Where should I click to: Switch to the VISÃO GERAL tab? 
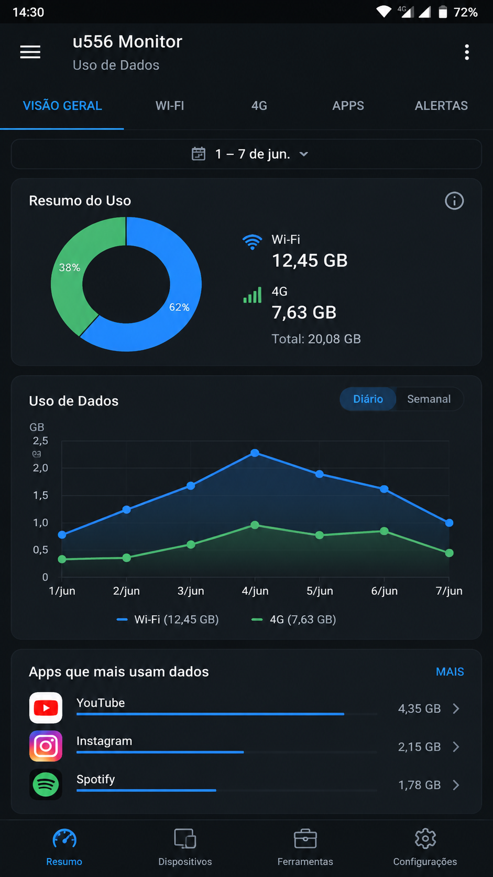point(62,105)
